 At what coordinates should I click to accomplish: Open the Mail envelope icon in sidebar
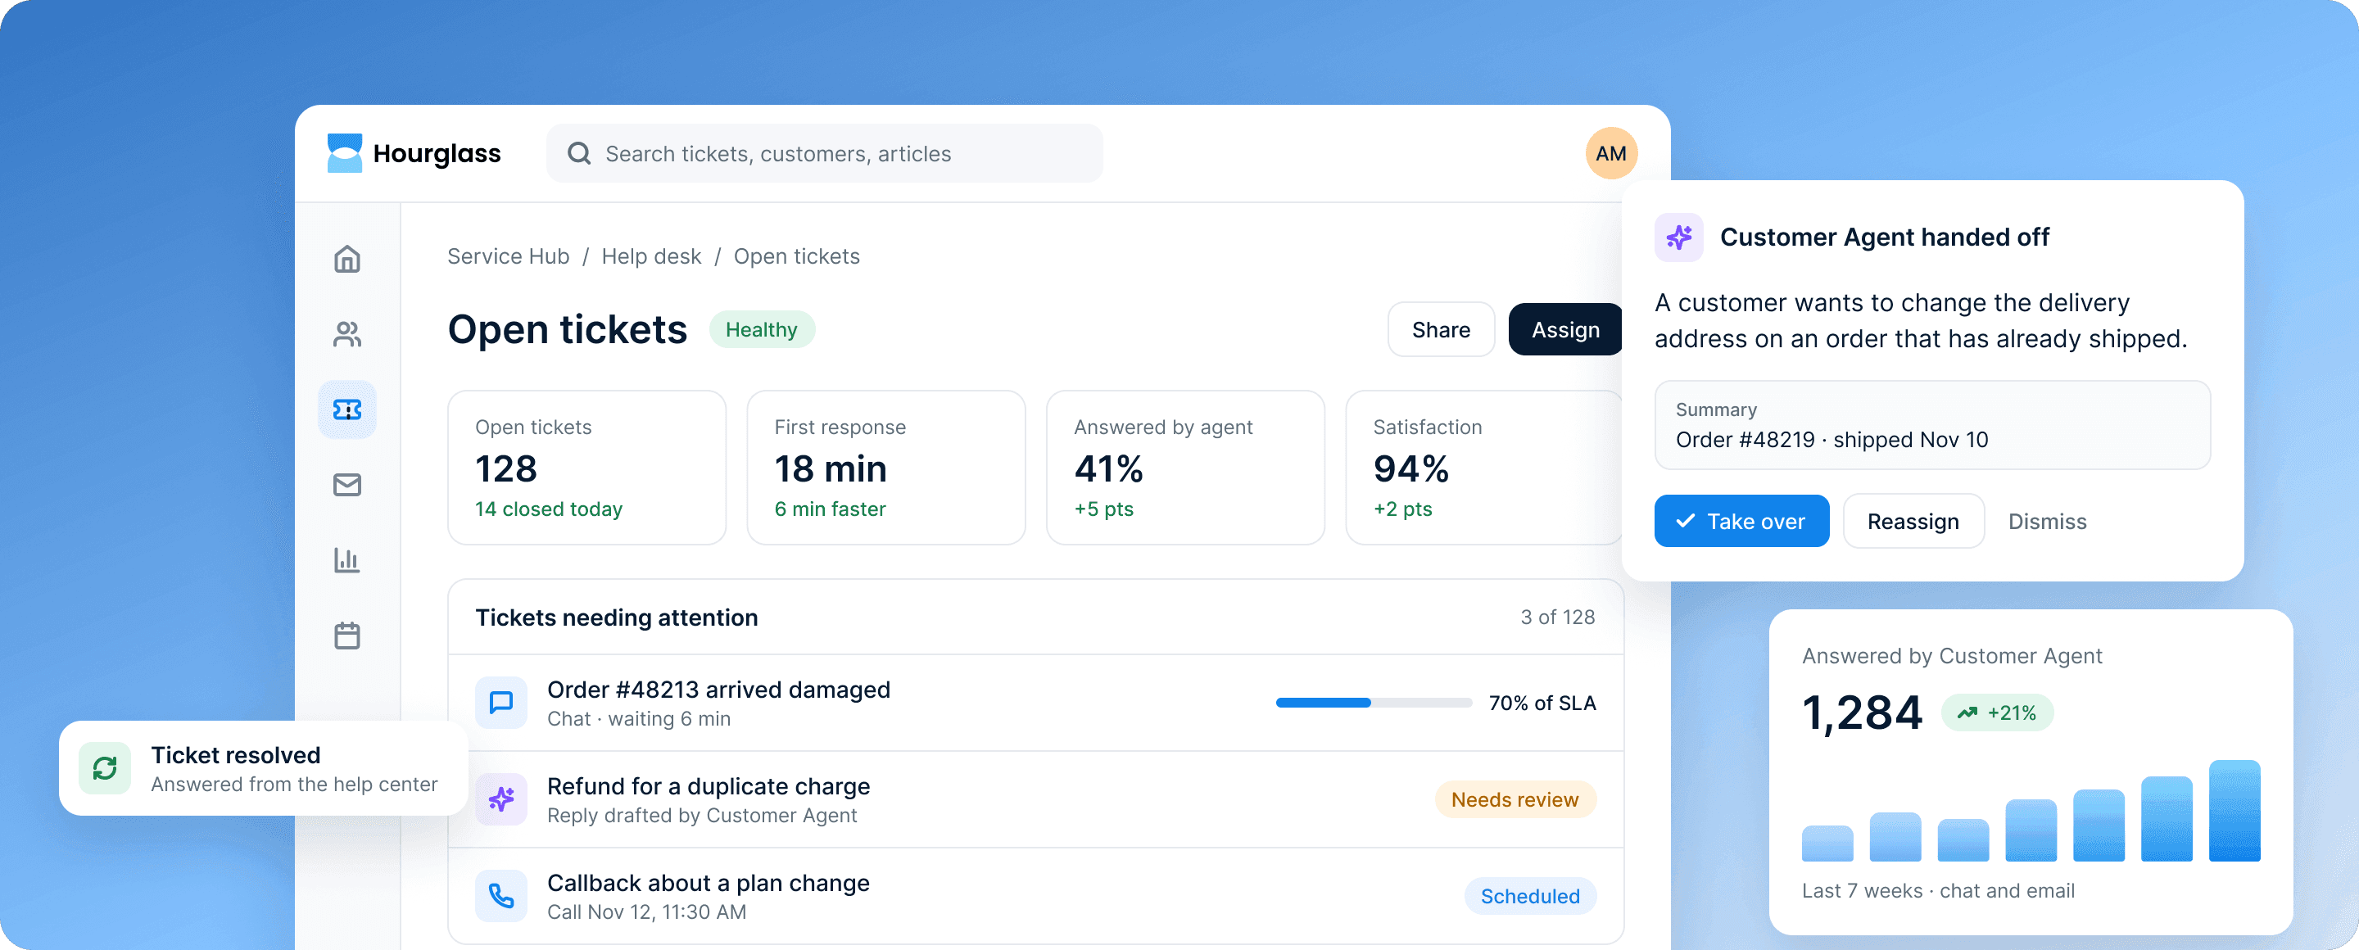coord(347,484)
